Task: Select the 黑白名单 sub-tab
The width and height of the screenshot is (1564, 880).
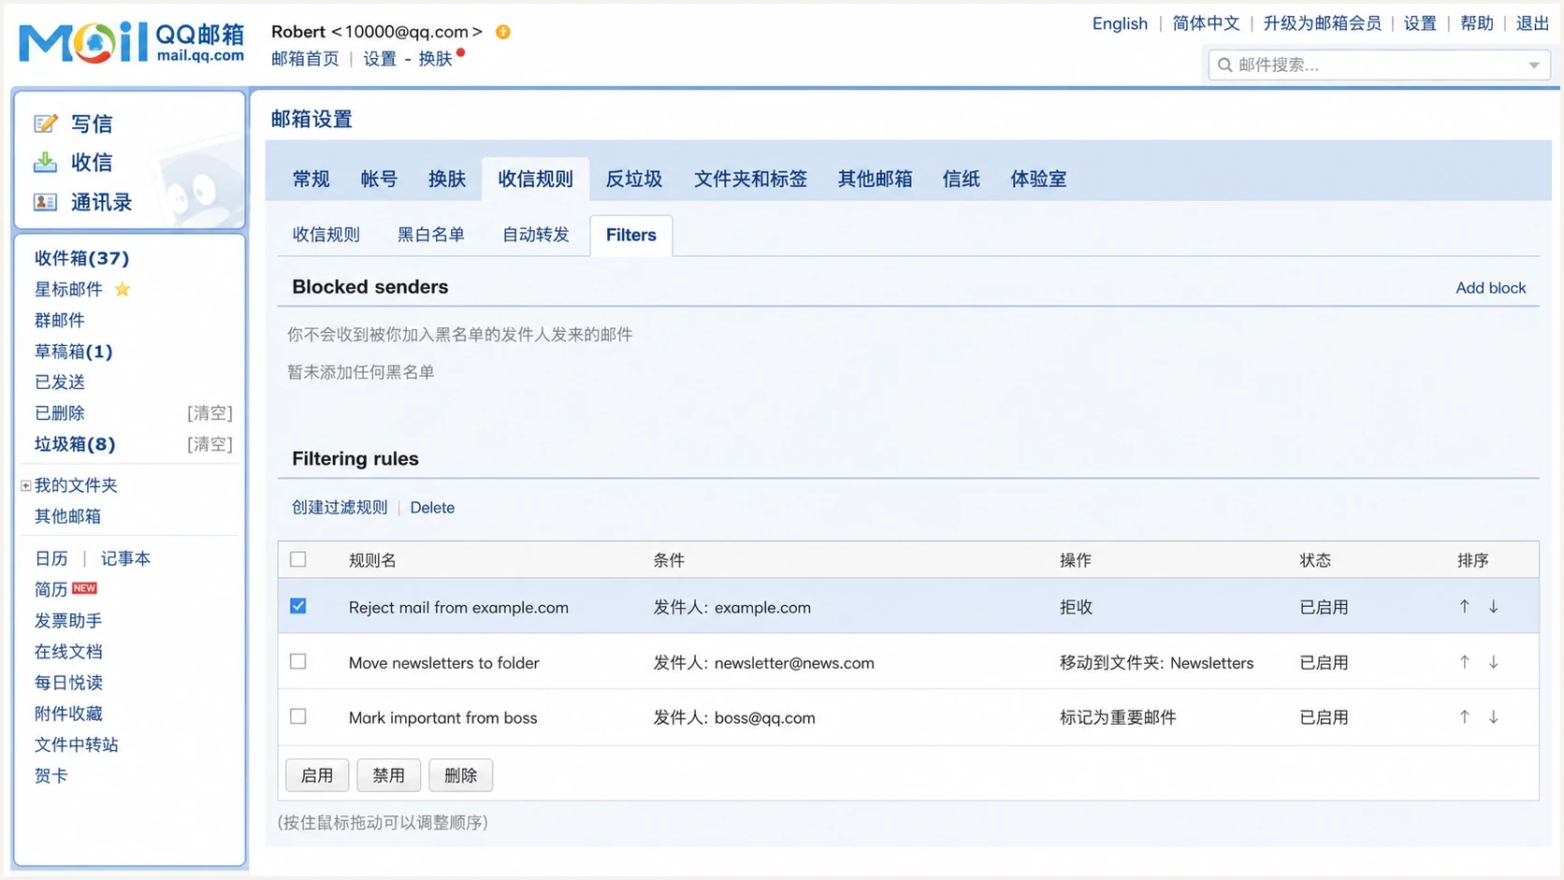Action: tap(431, 235)
